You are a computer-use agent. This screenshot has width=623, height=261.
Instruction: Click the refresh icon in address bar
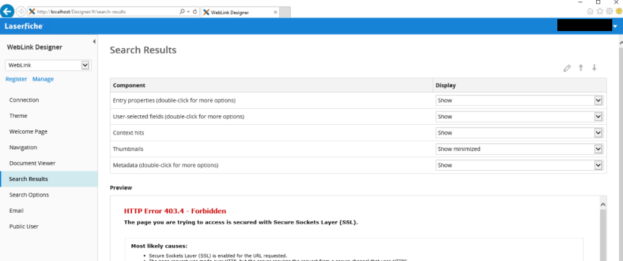coord(195,12)
